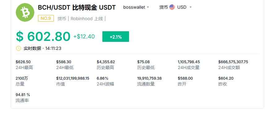Click the 24H成交额 $666,575,307.75 value

(233, 62)
